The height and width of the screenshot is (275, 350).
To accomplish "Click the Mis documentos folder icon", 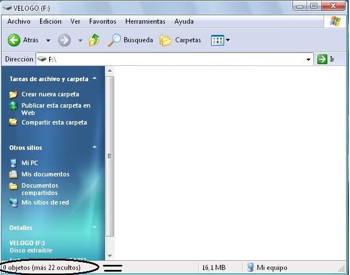I will click(x=14, y=174).
